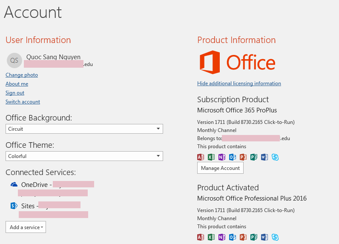Click the Access icon under Subscription Product
Screen dimensions: 339x244
pyautogui.click(x=201, y=157)
